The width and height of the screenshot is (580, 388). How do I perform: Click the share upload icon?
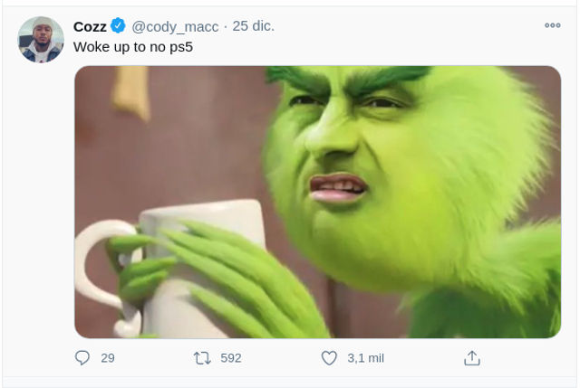471,358
